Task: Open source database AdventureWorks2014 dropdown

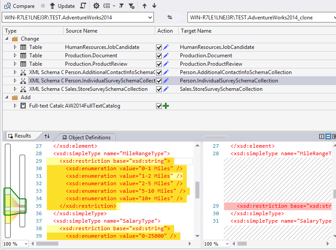Action: coord(150,18)
